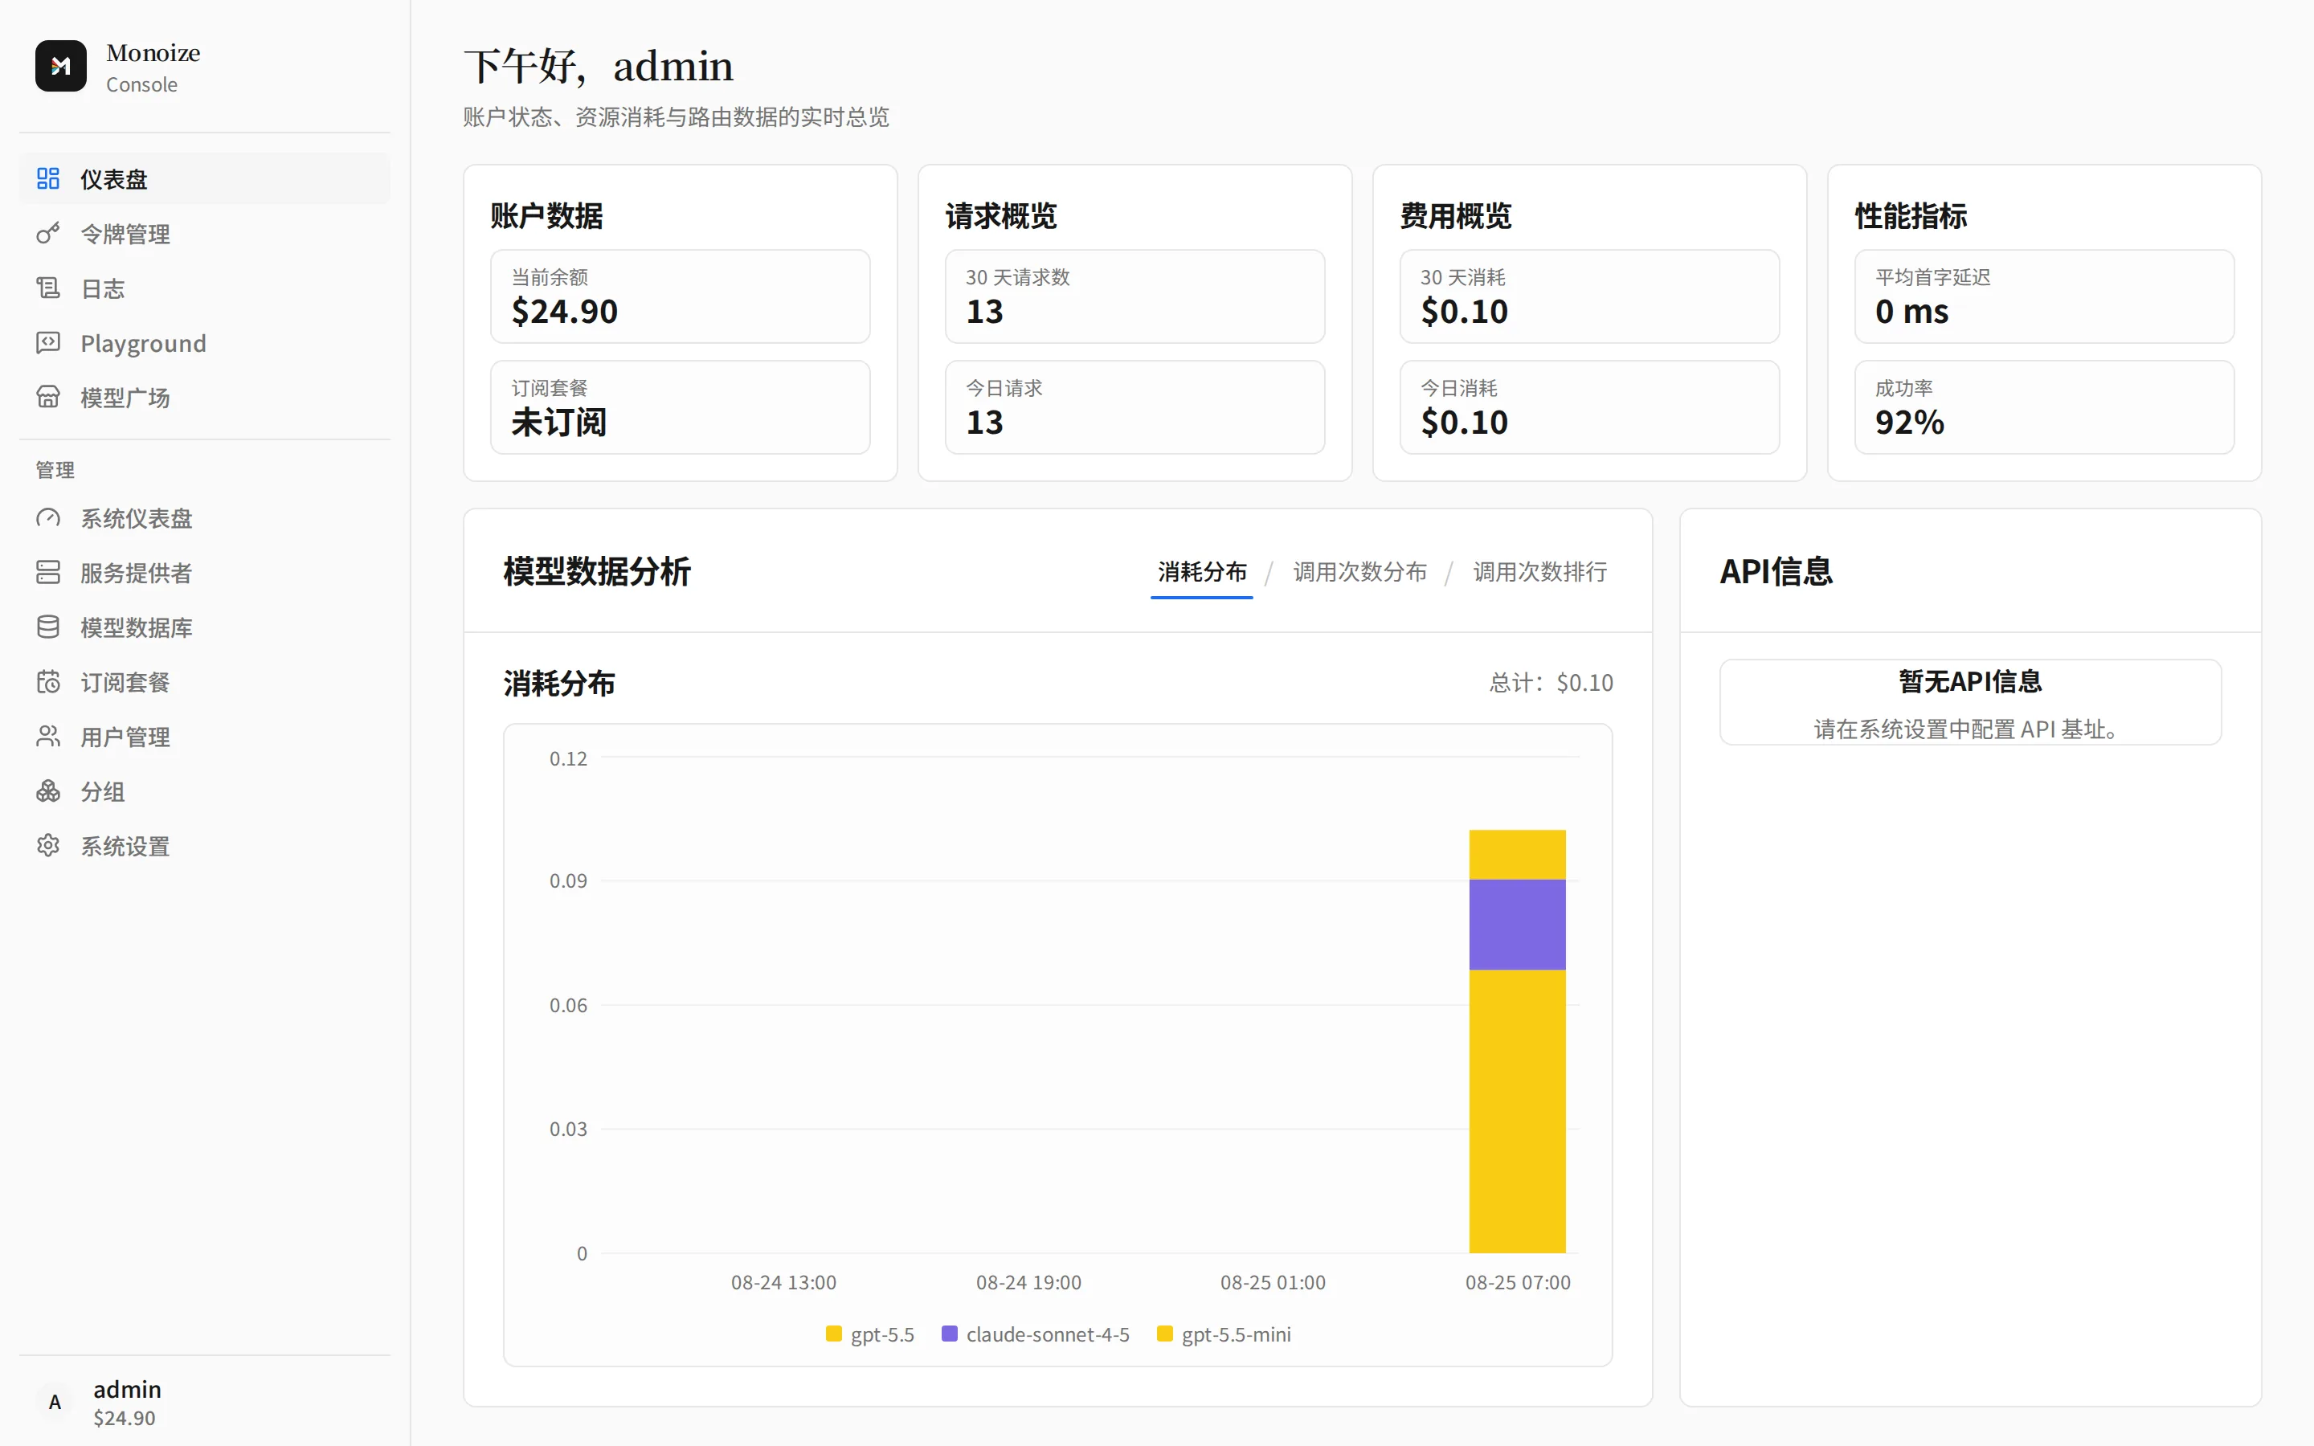This screenshot has width=2314, height=1446.
Task: Click the 订阅套餐 未订阅 card
Action: click(680, 407)
